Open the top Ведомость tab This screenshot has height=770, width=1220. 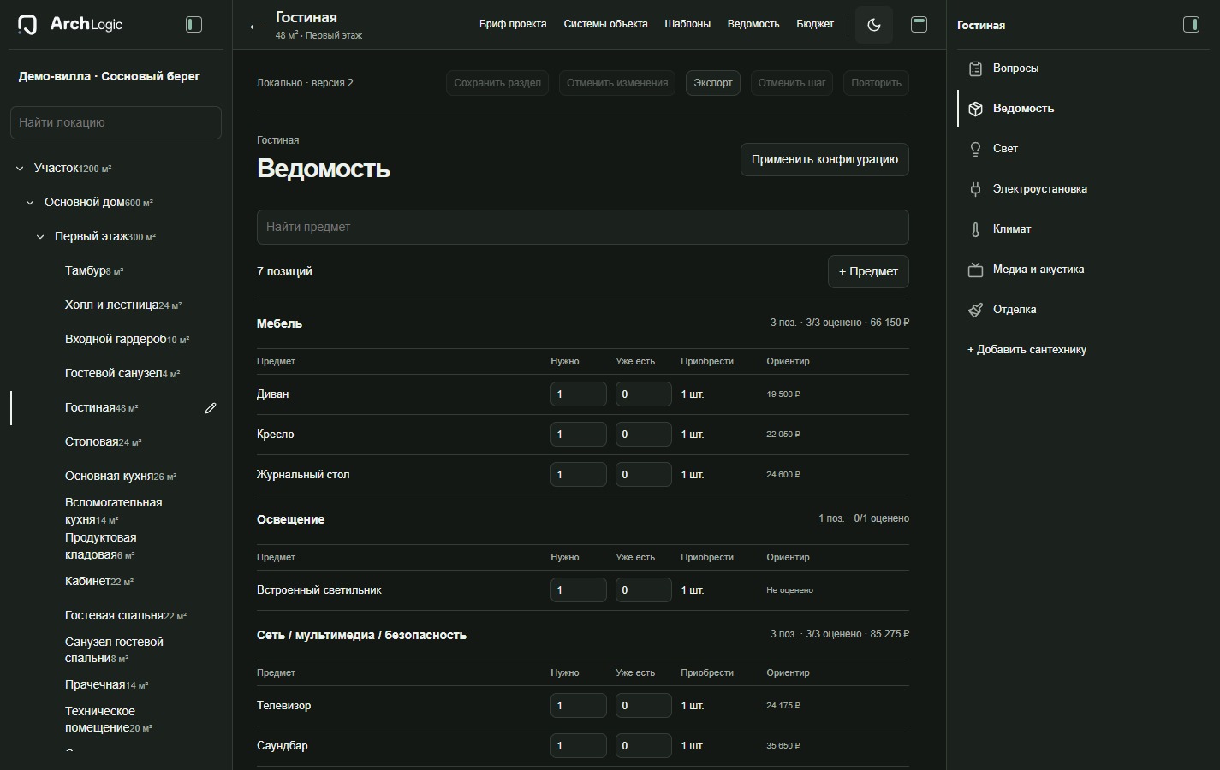[753, 24]
